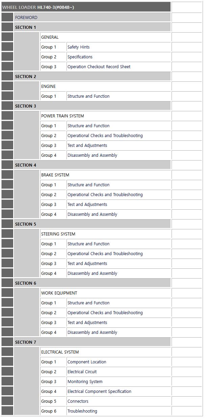Open Engine Structure and Function
The width and height of the screenshot is (206, 418).
[88, 96]
